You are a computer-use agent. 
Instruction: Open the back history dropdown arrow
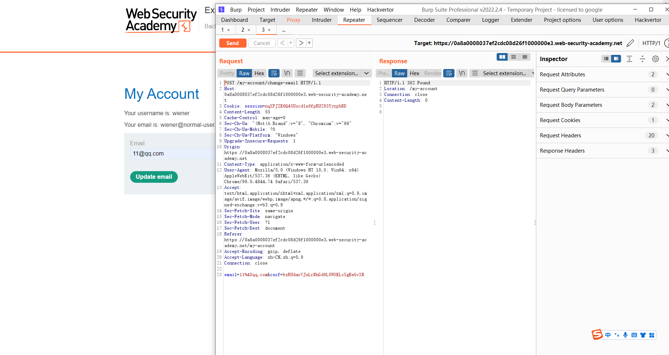(x=291, y=43)
